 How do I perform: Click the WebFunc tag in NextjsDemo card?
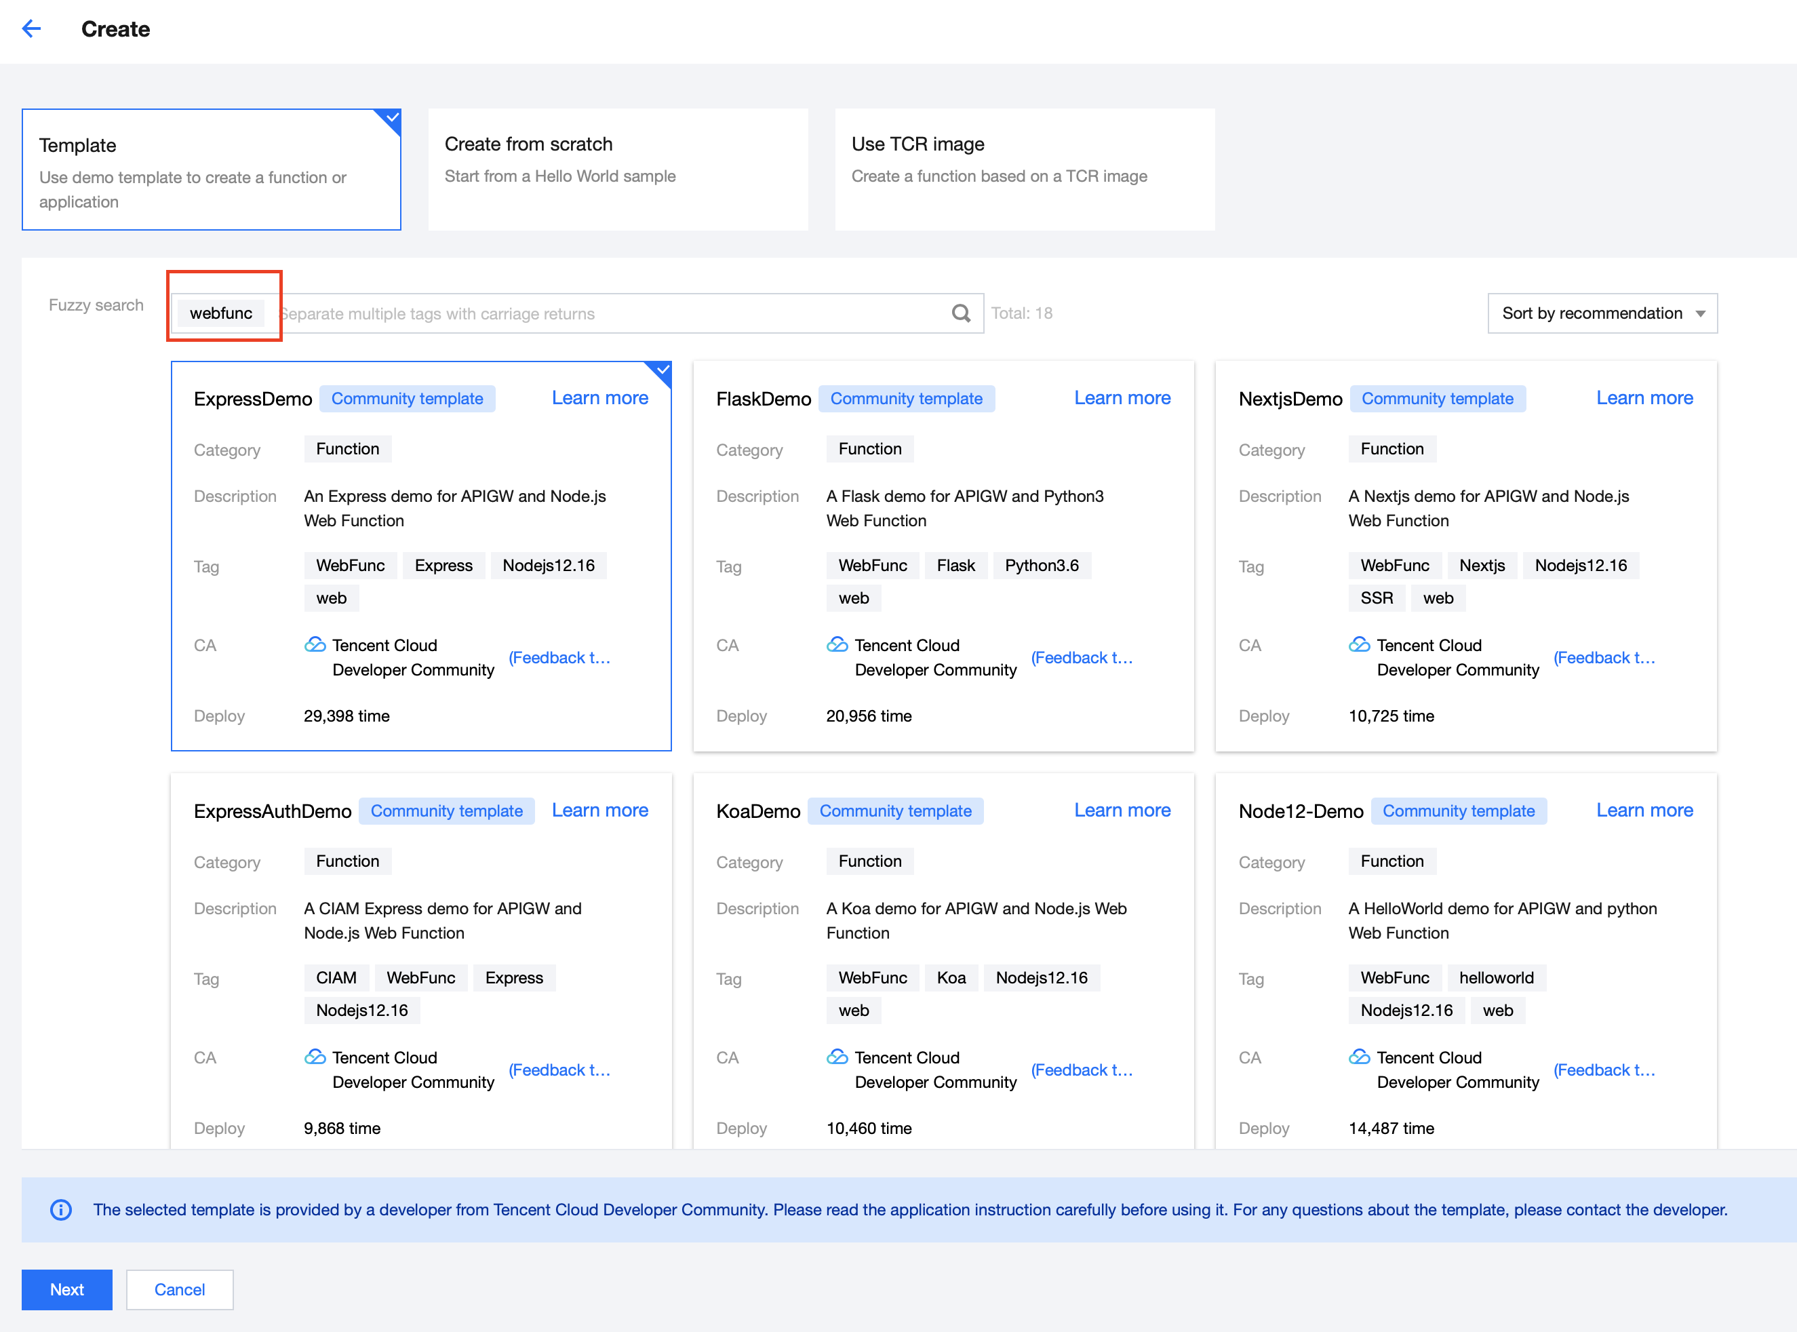click(x=1394, y=565)
